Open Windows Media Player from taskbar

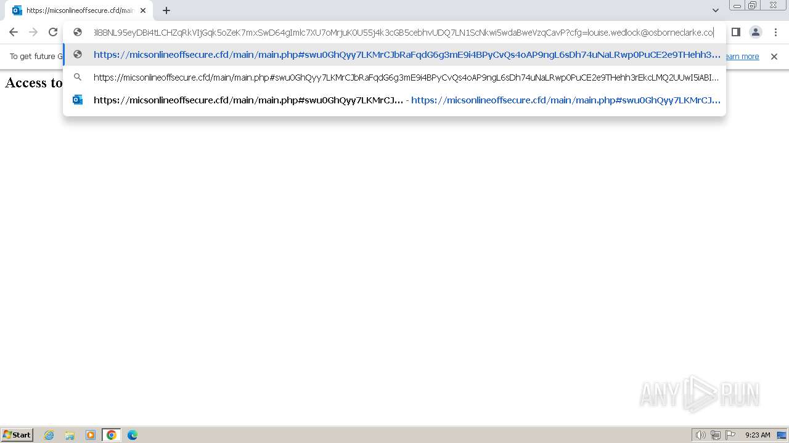click(x=91, y=435)
